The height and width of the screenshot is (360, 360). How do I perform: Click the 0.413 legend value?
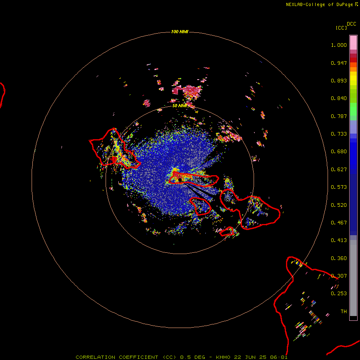pos(339,240)
